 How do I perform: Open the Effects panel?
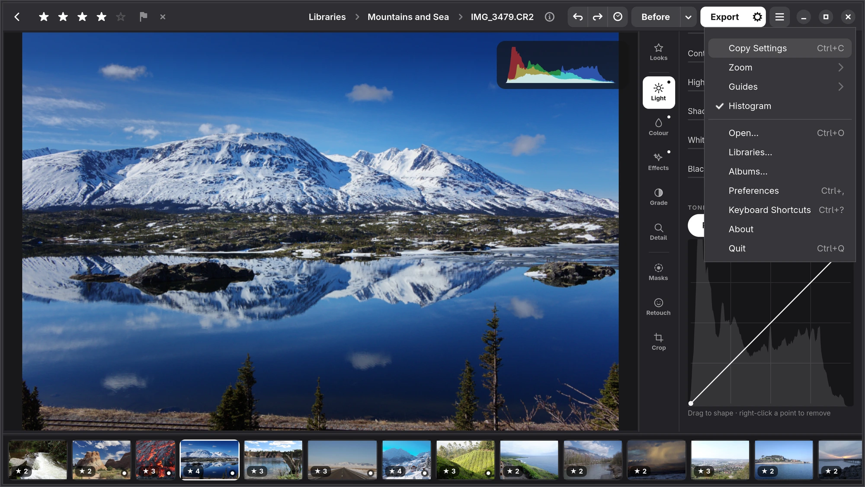[658, 162]
